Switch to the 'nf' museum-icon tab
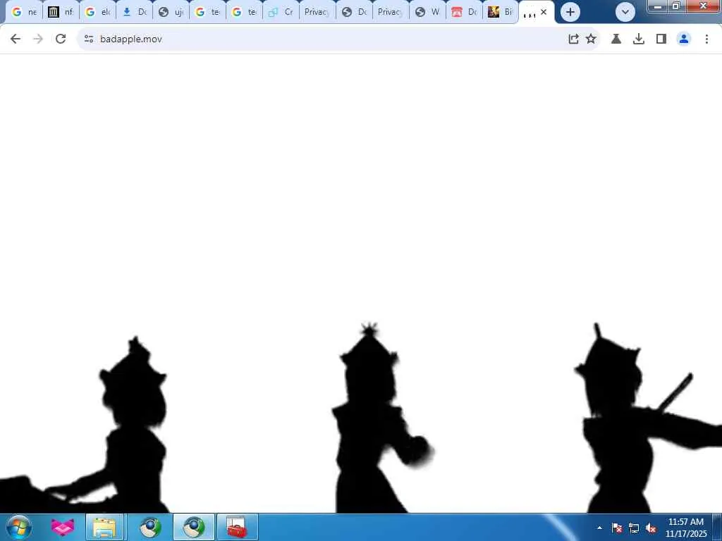 coord(61,12)
